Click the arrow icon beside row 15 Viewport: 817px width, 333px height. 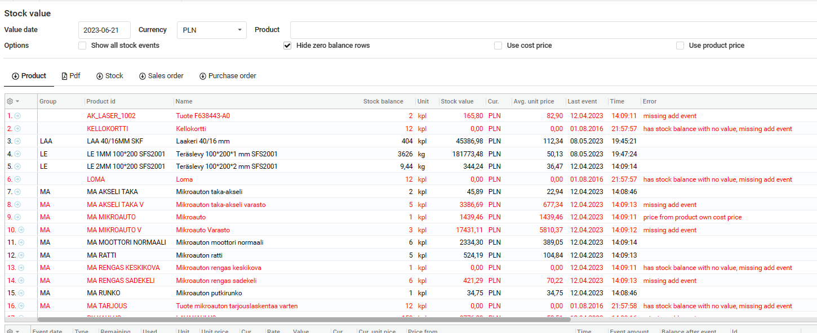[x=21, y=293]
